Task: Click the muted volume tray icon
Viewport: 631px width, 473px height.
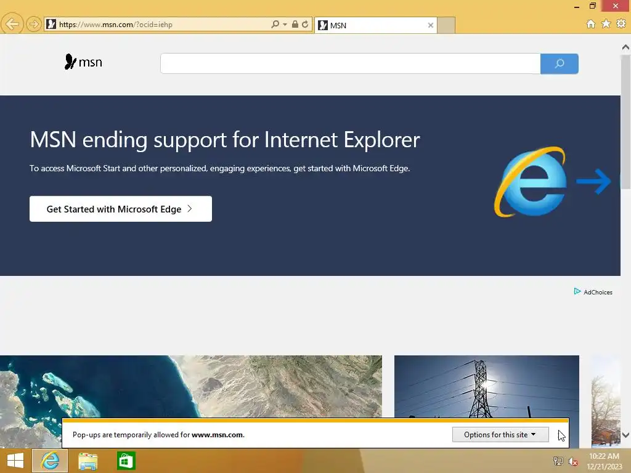Action: [572, 461]
